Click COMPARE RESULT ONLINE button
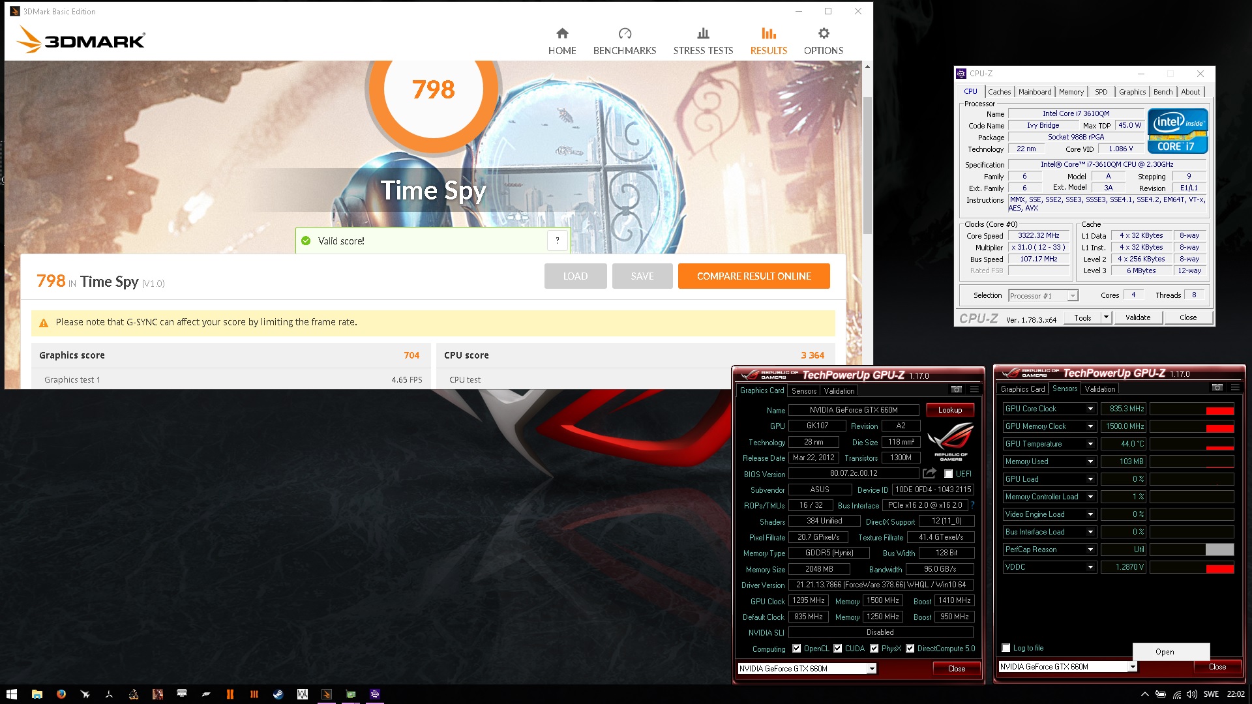The image size is (1252, 704). [x=754, y=276]
